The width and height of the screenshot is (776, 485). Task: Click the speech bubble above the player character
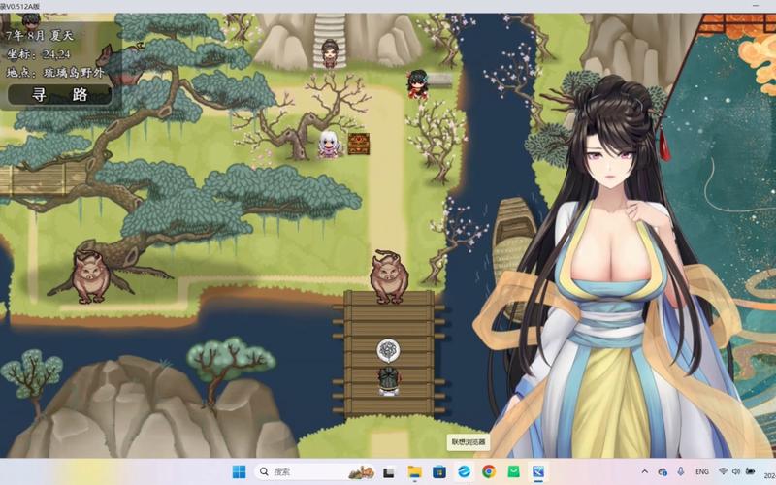point(388,351)
